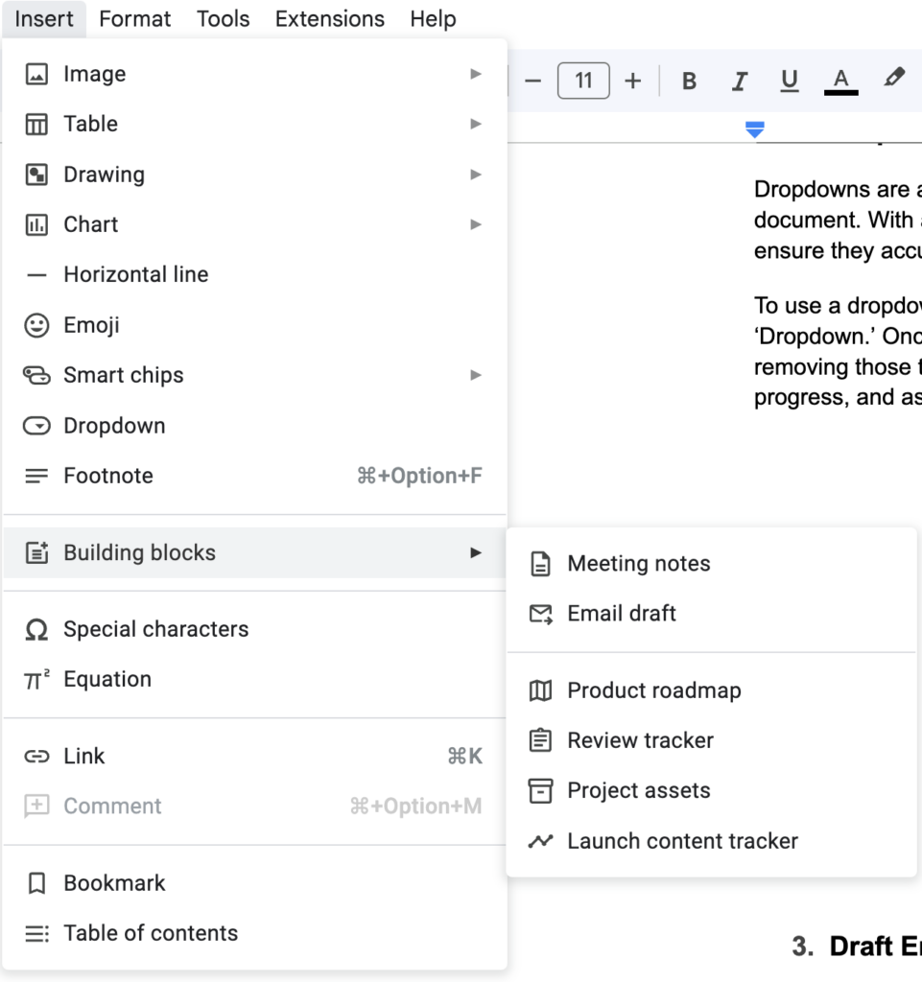Click the Bookmark icon

click(x=35, y=882)
